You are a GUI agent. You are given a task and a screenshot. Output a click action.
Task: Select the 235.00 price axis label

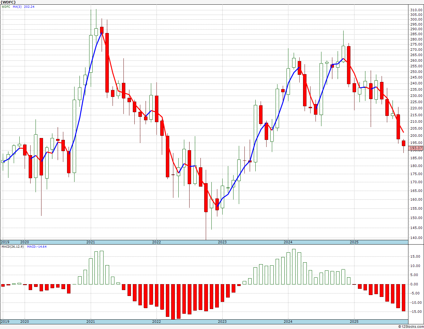tap(417, 89)
